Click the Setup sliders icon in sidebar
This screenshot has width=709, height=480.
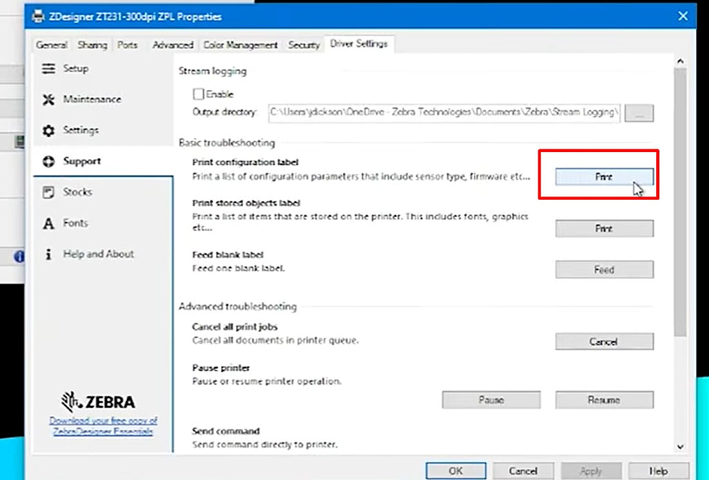(48, 69)
